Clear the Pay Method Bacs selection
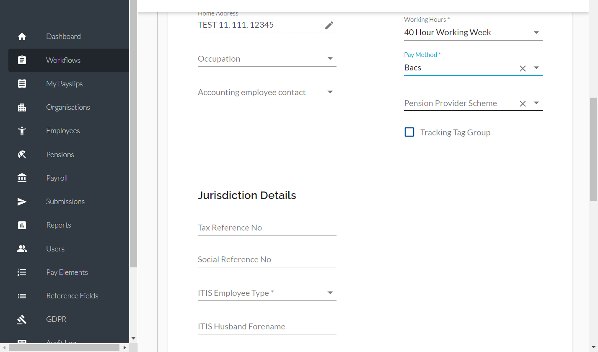The width and height of the screenshot is (598, 352). pyautogui.click(x=523, y=68)
